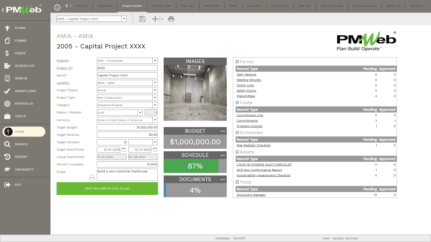The width and height of the screenshot is (431, 242).
Task: Click the back arrow beside PMWeb logo
Action: [x=3, y=10]
